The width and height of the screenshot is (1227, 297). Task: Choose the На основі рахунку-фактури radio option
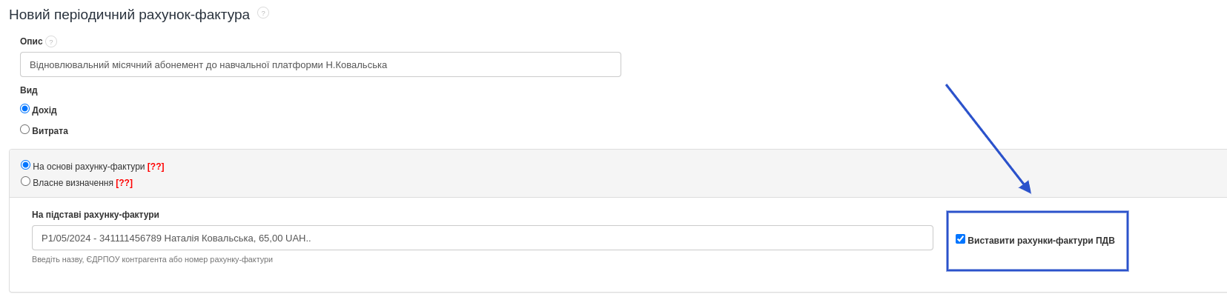pyautogui.click(x=26, y=165)
